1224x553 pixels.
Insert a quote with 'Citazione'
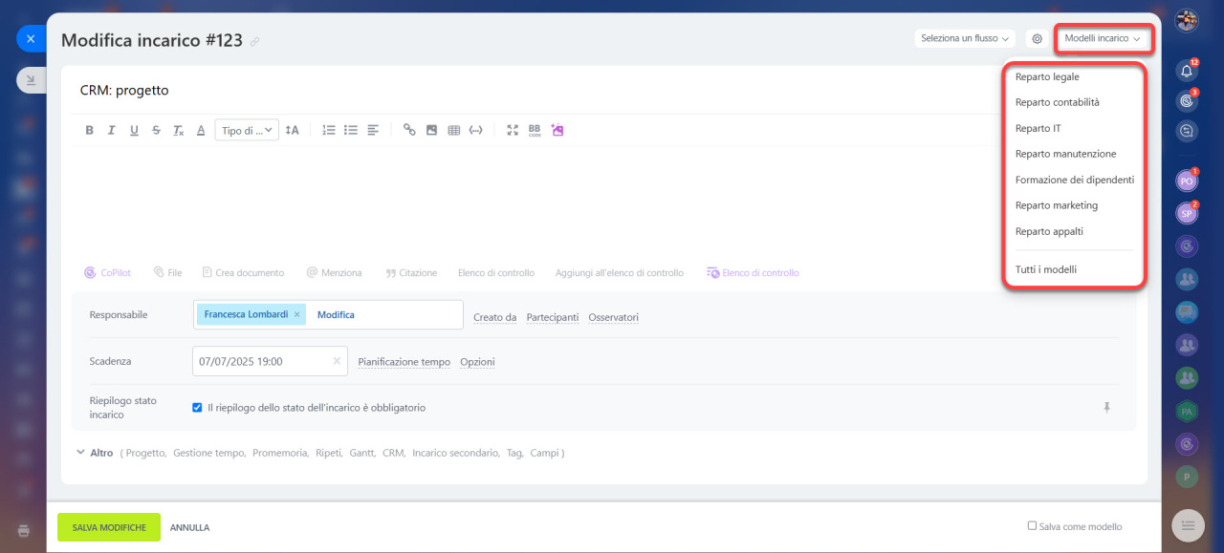[411, 272]
